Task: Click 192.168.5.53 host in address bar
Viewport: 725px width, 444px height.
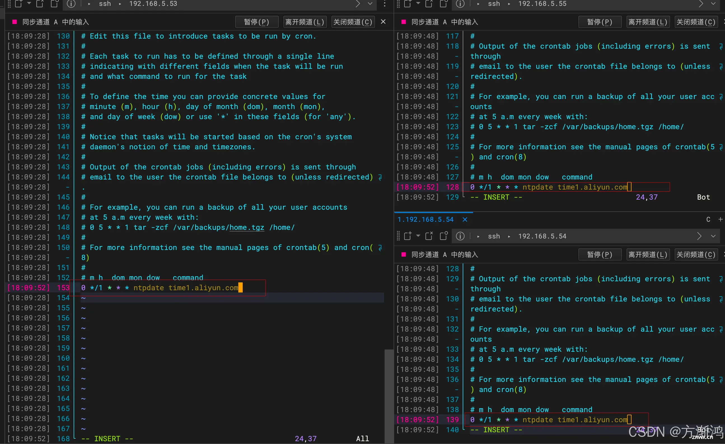Action: tap(153, 4)
